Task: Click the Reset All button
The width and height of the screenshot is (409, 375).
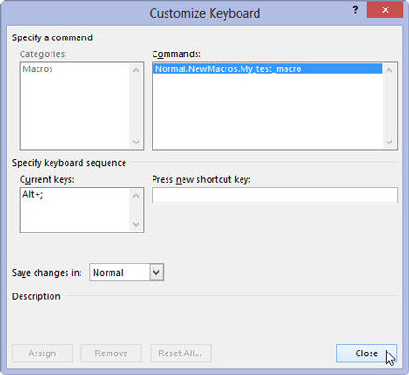Action: point(181,353)
